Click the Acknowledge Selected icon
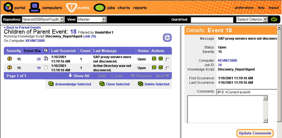Screen dimensions: 282x138 [x=51, y=84]
